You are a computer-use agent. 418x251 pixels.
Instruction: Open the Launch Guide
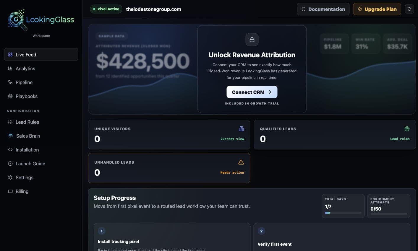(x=41, y=164)
